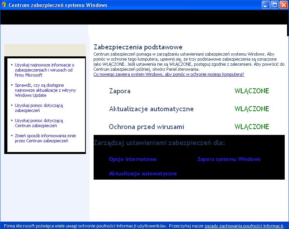Viewport: 289px width, 229px height.
Task: Close the Security Center window
Action: point(284,5)
